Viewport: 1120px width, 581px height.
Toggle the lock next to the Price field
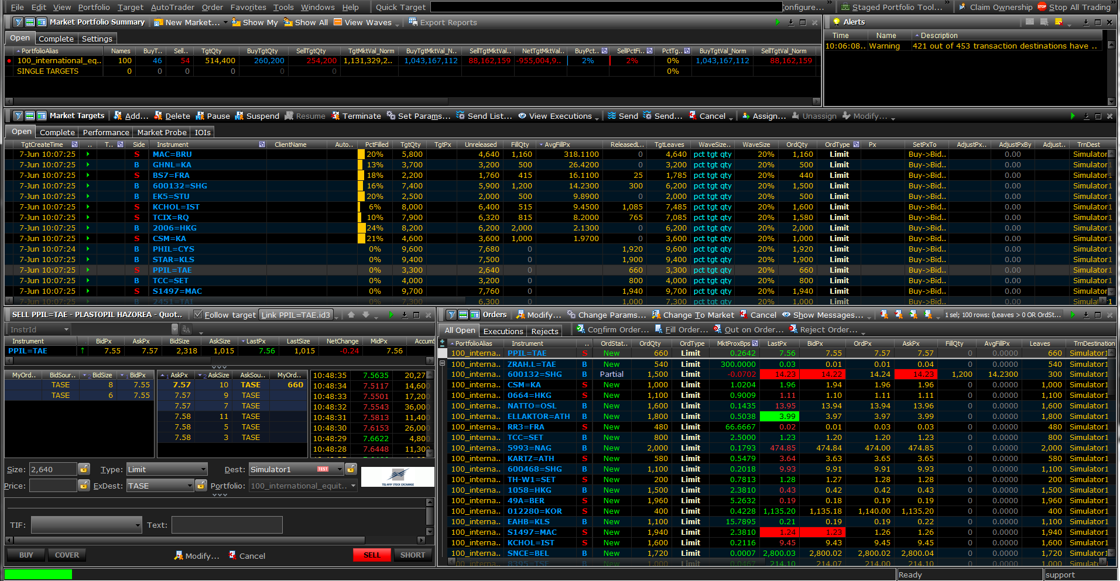[x=84, y=486]
